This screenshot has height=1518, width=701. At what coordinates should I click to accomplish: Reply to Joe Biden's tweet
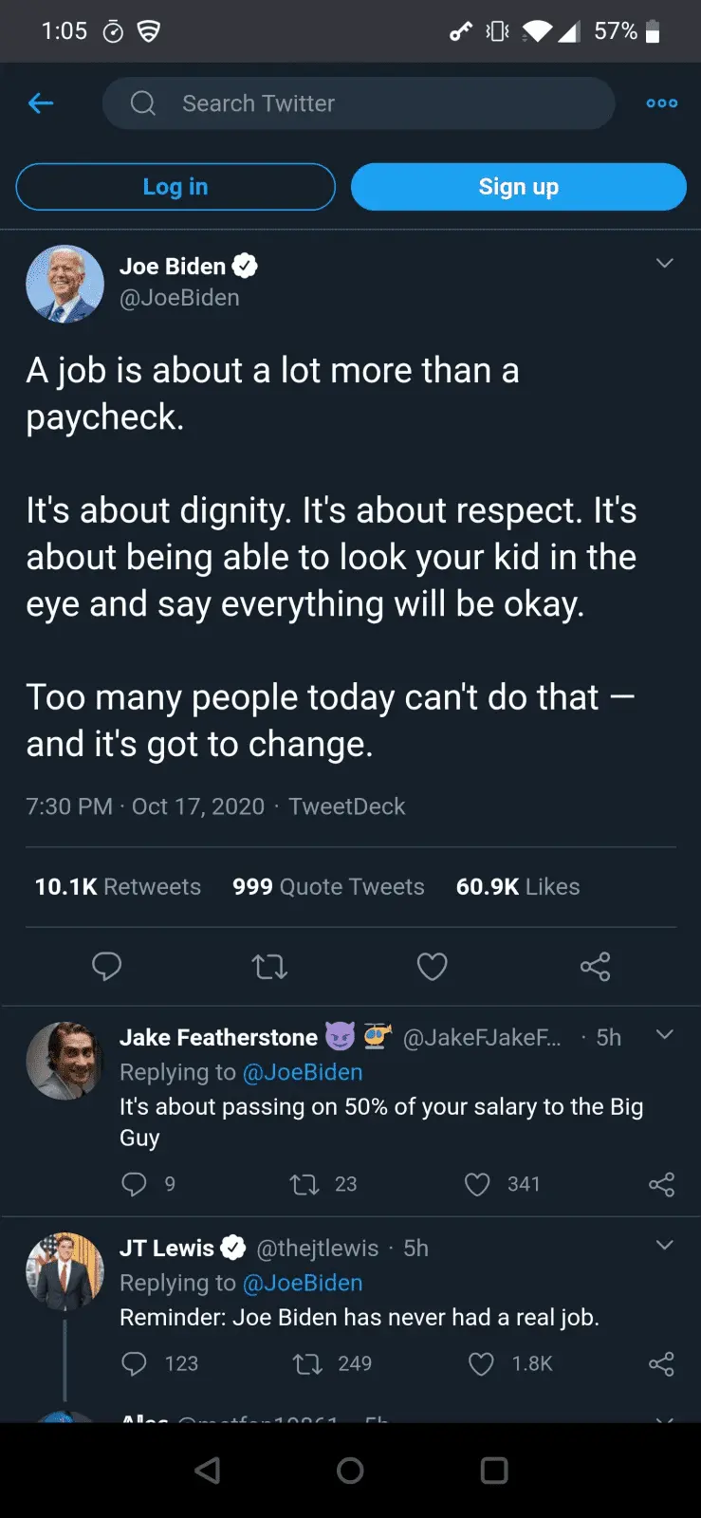click(x=106, y=967)
